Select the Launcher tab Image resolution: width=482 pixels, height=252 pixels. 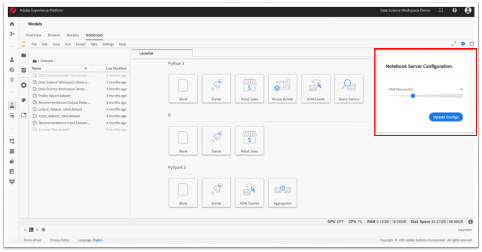pyautogui.click(x=147, y=53)
